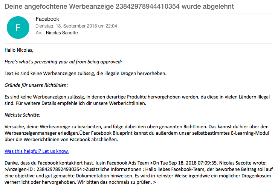Click the 'Gründe für unsere Richtlinien:' heading
Screen dimensions: 278x194
coord(36,85)
